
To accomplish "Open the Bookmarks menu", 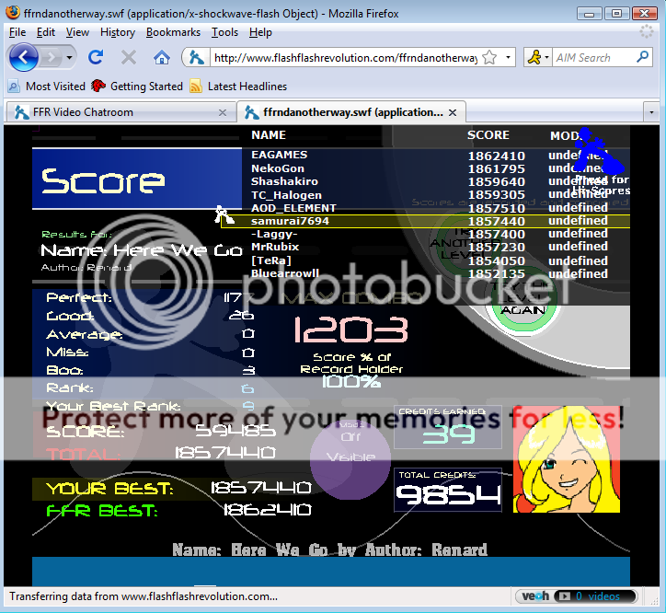I will click(173, 32).
